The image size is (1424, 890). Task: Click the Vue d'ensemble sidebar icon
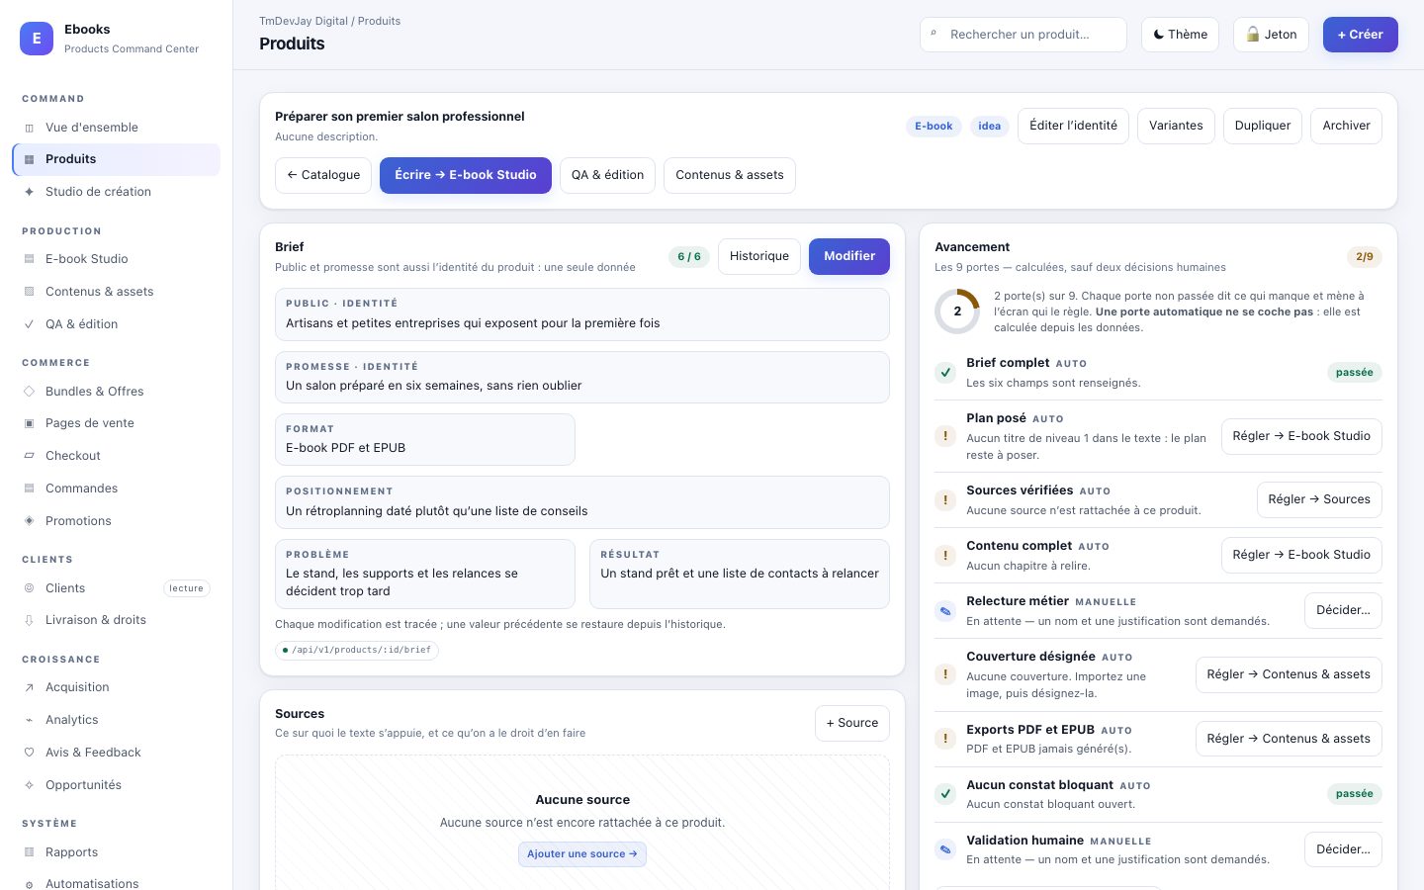click(29, 128)
